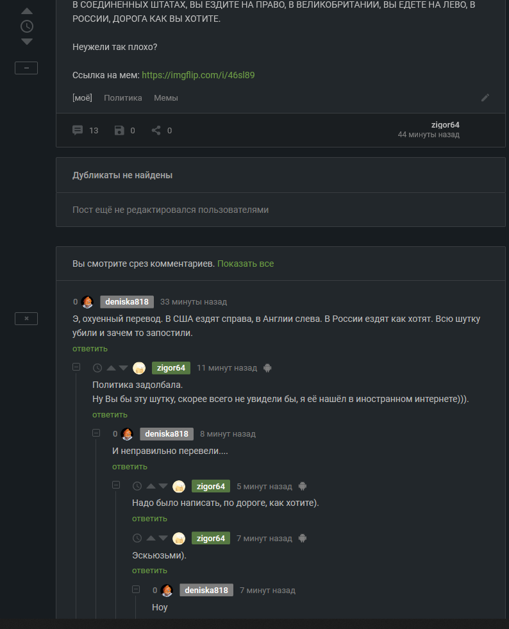Collapse the "И неправильно перевели" comment branch
Screen dimensions: 509x629
click(96, 433)
